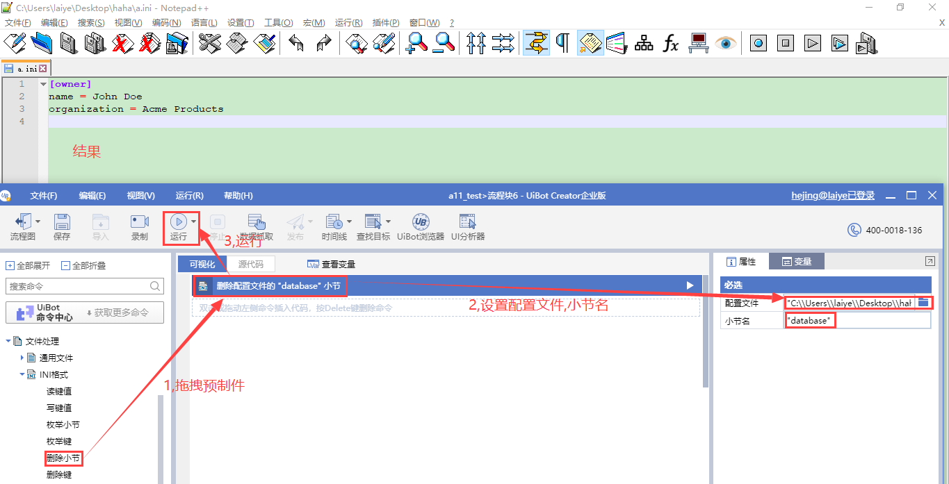This screenshot has height=484, width=949.
Task: Click the 保存 (Save) icon in UiBot
Action: [62, 227]
